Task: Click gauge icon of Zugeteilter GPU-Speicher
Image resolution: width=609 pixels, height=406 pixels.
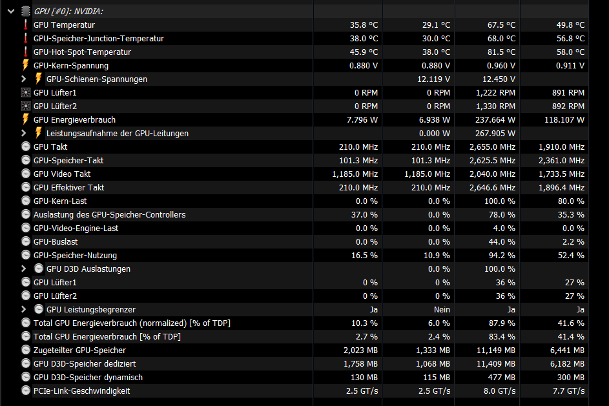Action: pos(26,350)
